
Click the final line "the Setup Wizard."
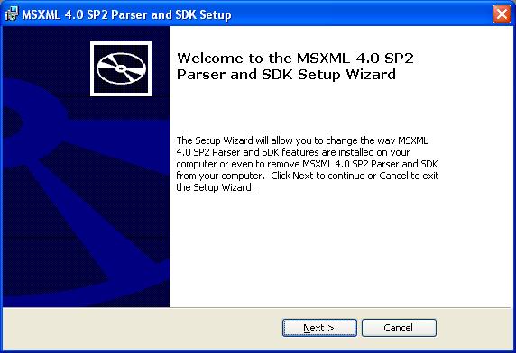point(216,187)
